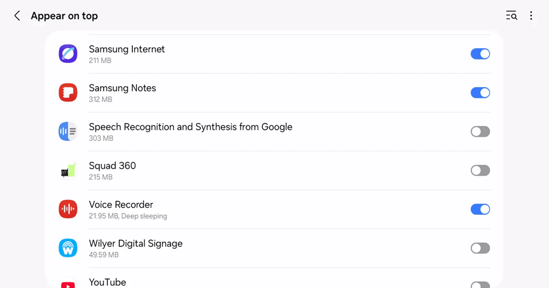Select the Wilyer Digital Signage label
This screenshot has height=288, width=549.
coord(136,244)
